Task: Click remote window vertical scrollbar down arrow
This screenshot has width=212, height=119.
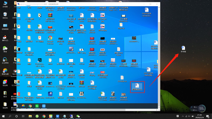Action: pos(159,108)
